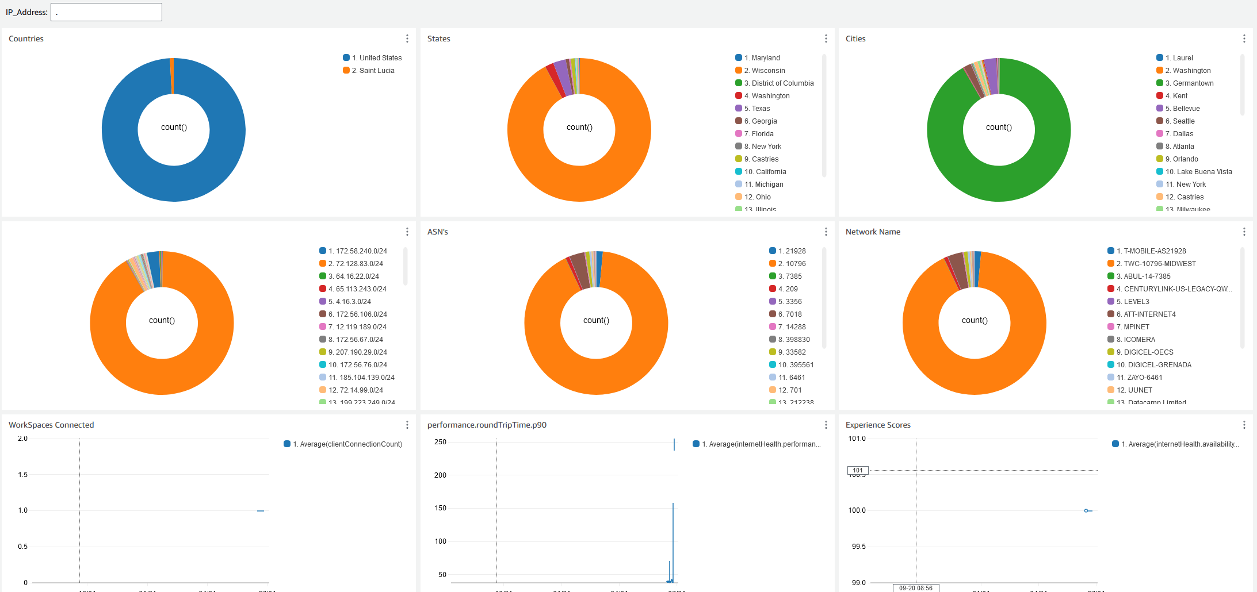
Task: Open the Countries widget options menu
Action: point(407,39)
